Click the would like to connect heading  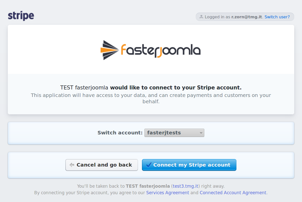(x=151, y=88)
